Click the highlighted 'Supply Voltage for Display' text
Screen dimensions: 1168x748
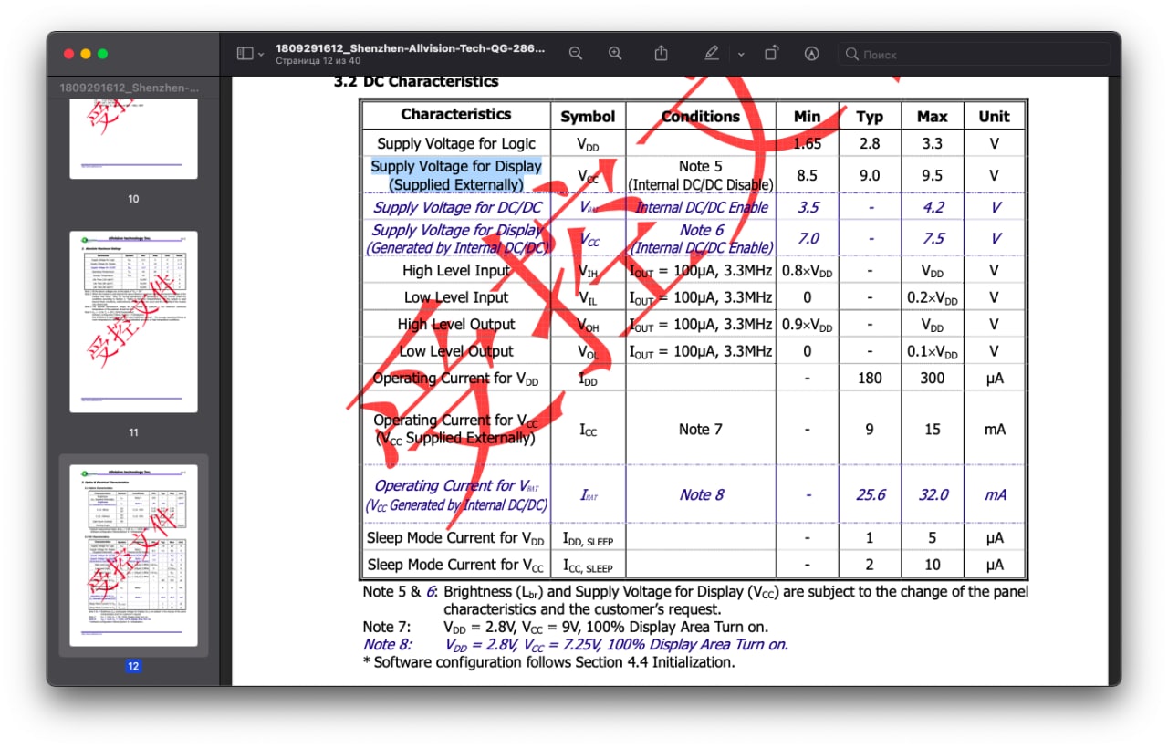(x=456, y=166)
